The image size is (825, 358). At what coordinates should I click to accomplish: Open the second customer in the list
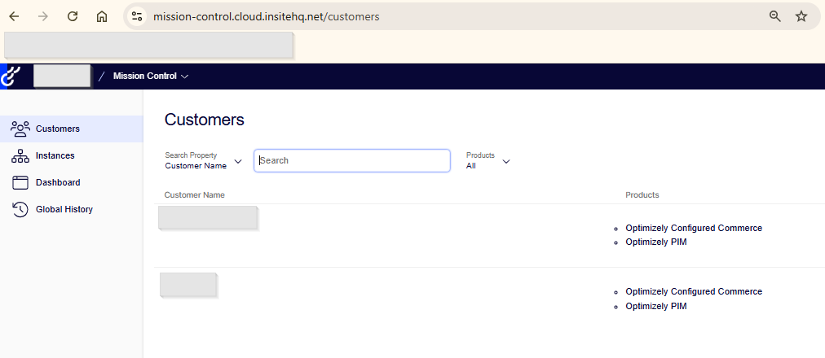pos(187,284)
